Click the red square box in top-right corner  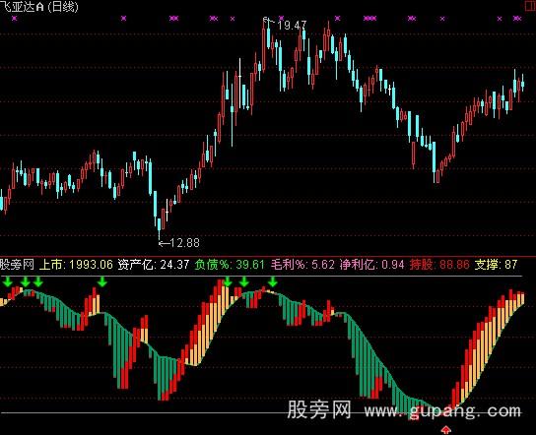(x=530, y=6)
